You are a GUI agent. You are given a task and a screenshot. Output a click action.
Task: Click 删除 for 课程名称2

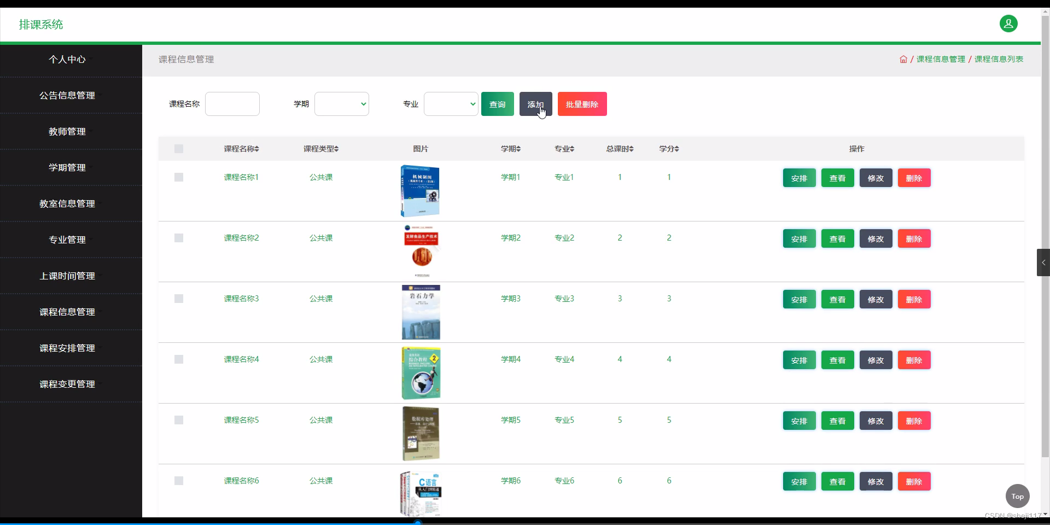pyautogui.click(x=914, y=238)
